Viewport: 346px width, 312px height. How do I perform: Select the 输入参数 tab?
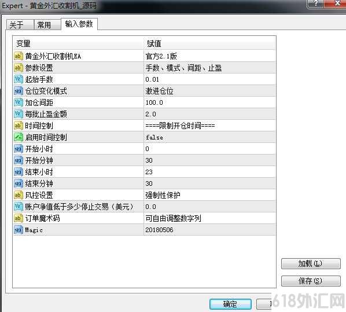[79, 24]
